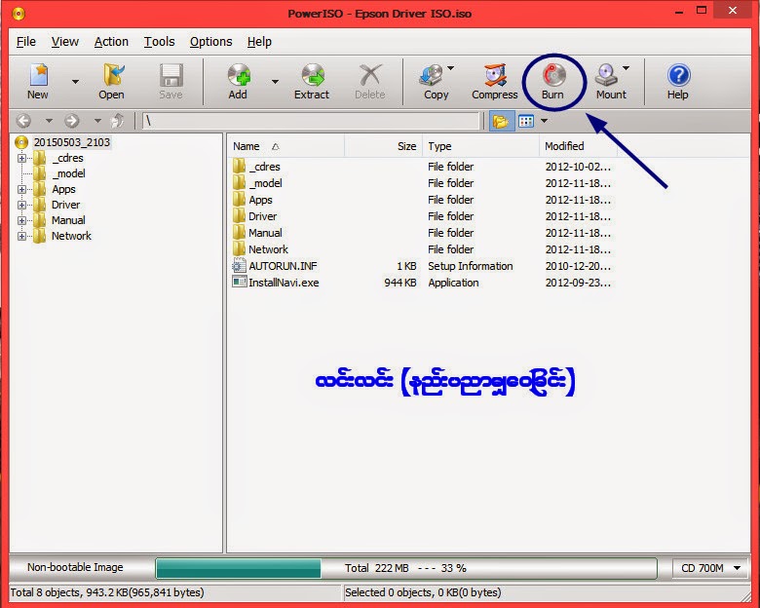Open the dropdown arrow next to New
The width and height of the screenshot is (760, 608).
click(x=75, y=82)
